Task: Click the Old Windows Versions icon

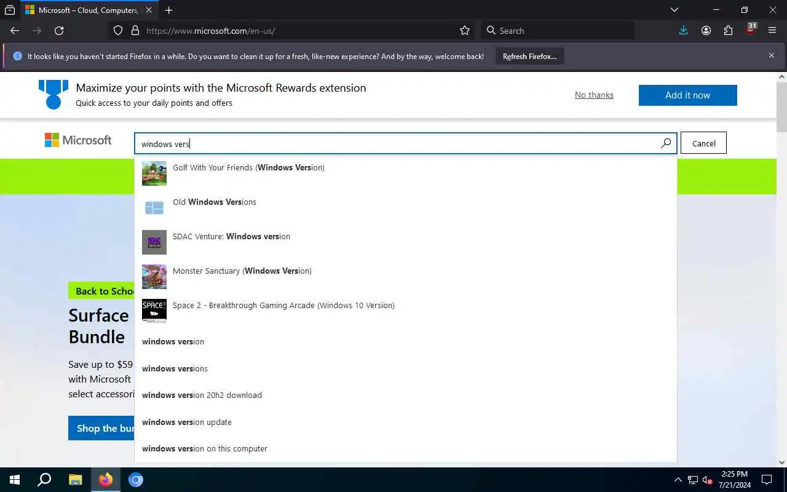Action: [x=154, y=208]
